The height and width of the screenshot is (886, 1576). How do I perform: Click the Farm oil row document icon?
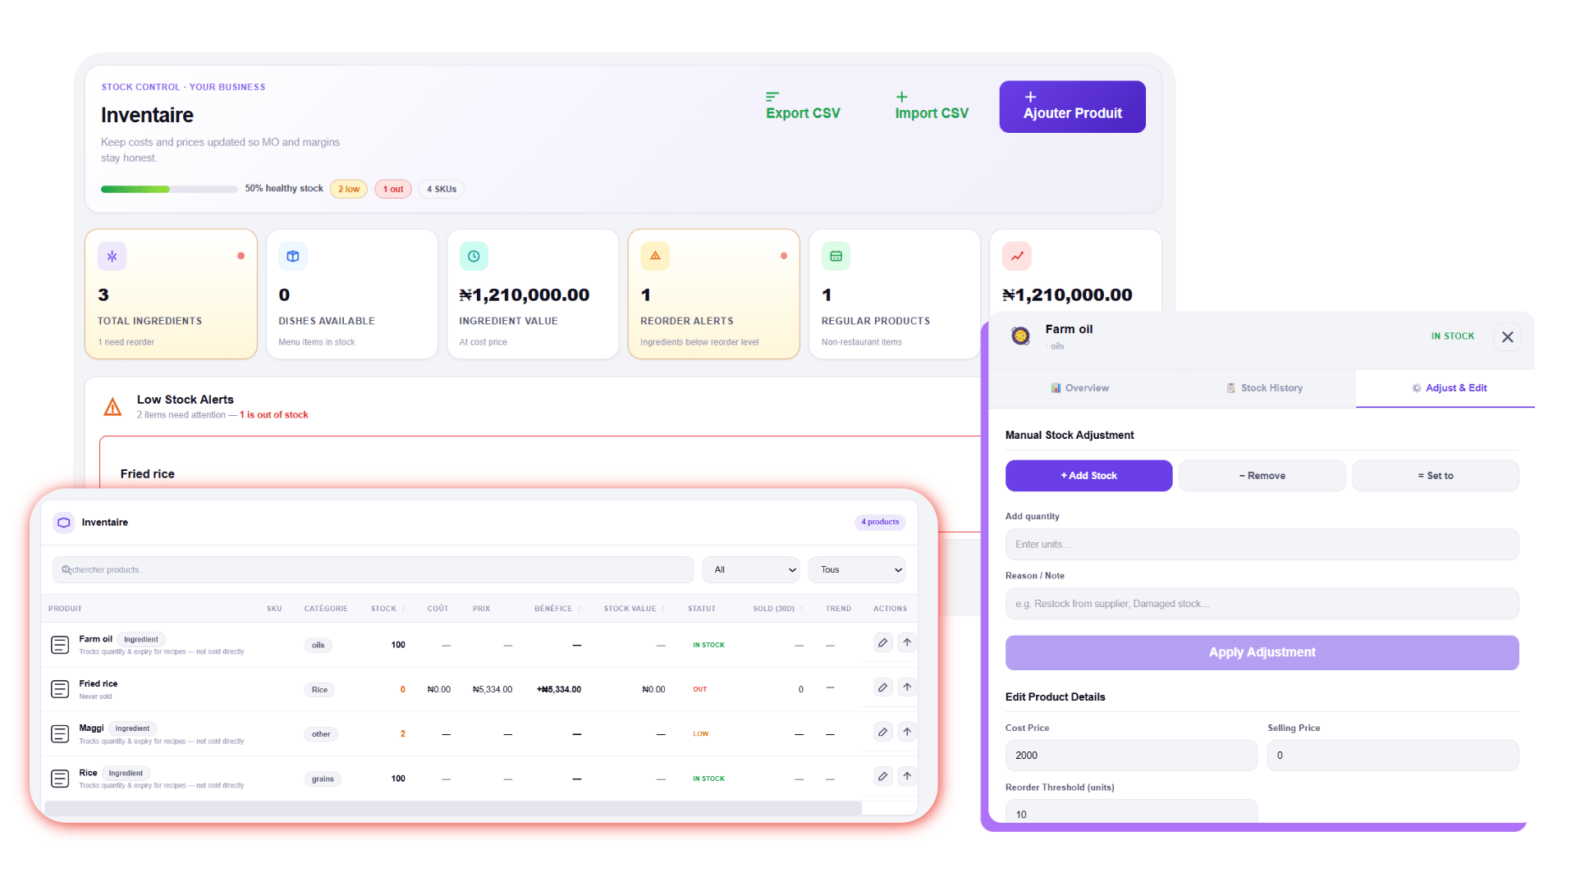tap(60, 645)
